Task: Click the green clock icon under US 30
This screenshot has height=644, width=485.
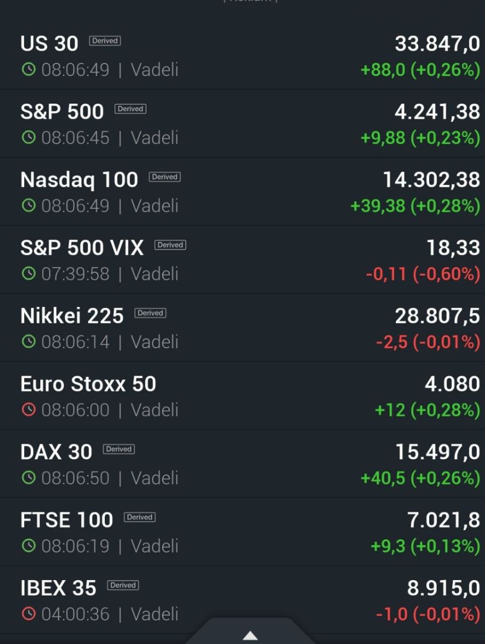Action: coord(28,69)
